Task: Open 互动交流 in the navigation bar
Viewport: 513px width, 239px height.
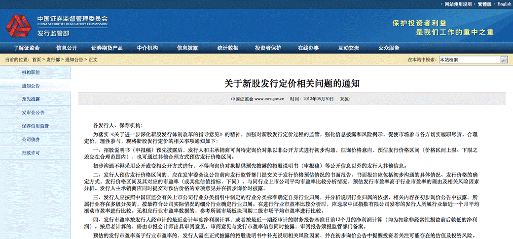Action: [x=348, y=48]
